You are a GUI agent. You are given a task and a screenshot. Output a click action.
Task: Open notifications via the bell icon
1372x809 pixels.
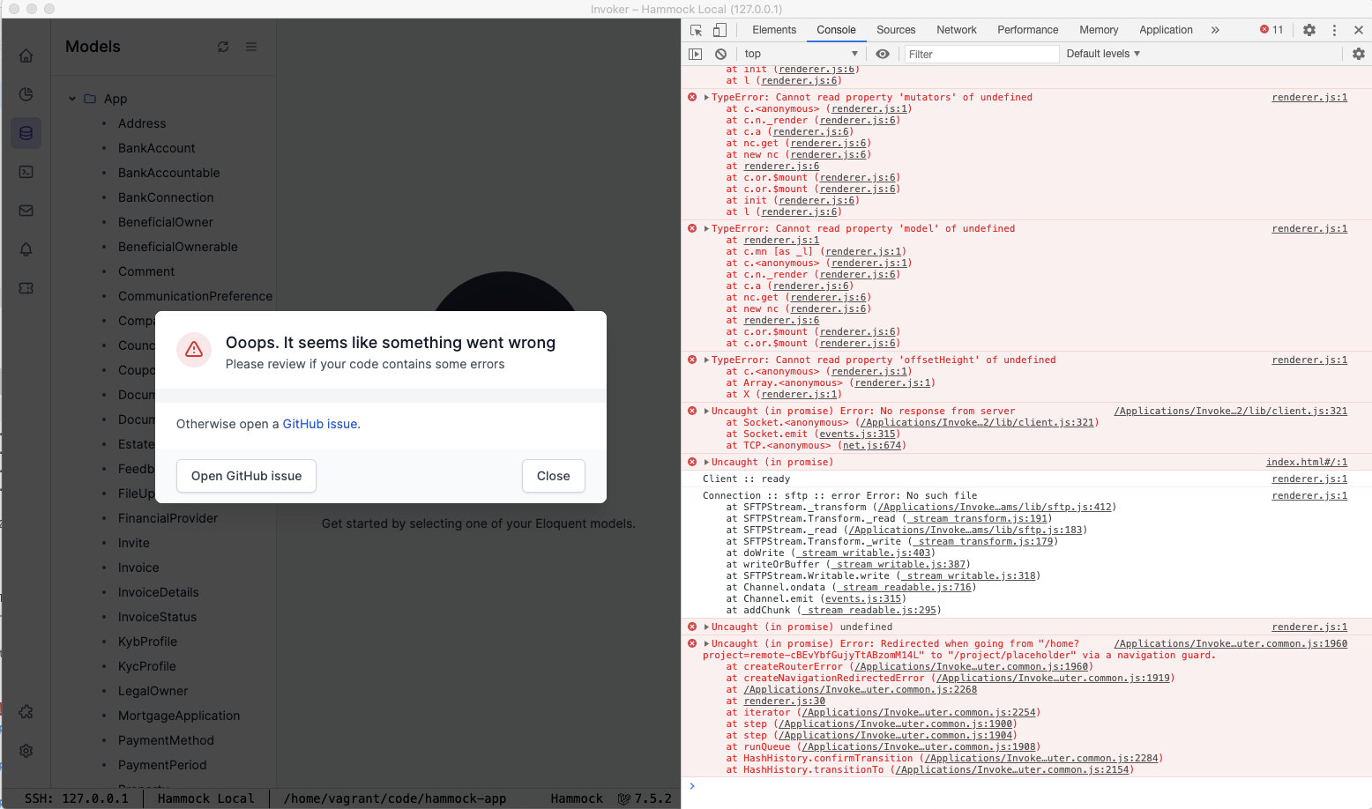(26, 249)
